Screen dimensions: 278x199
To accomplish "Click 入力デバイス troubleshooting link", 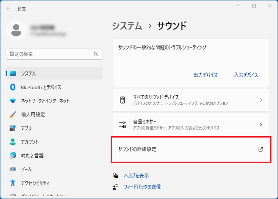I will (x=246, y=75).
